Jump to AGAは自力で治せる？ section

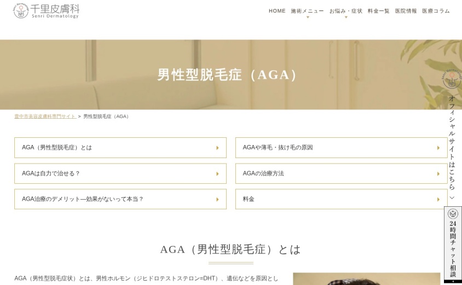pyautogui.click(x=120, y=173)
